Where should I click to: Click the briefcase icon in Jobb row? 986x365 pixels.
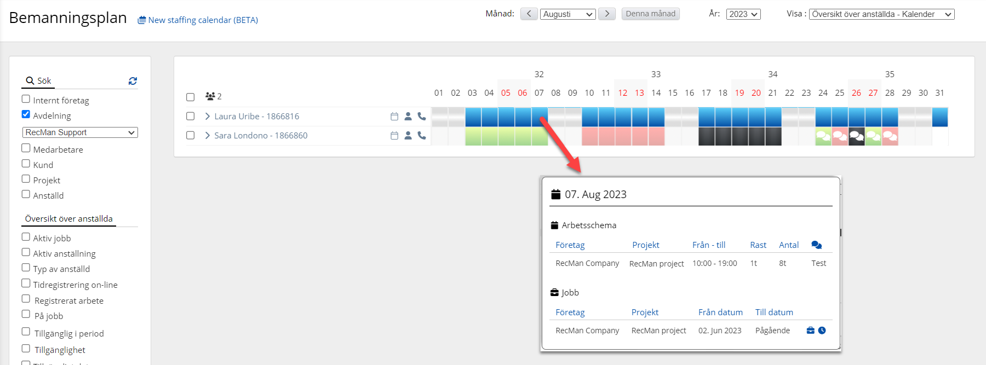coord(811,331)
